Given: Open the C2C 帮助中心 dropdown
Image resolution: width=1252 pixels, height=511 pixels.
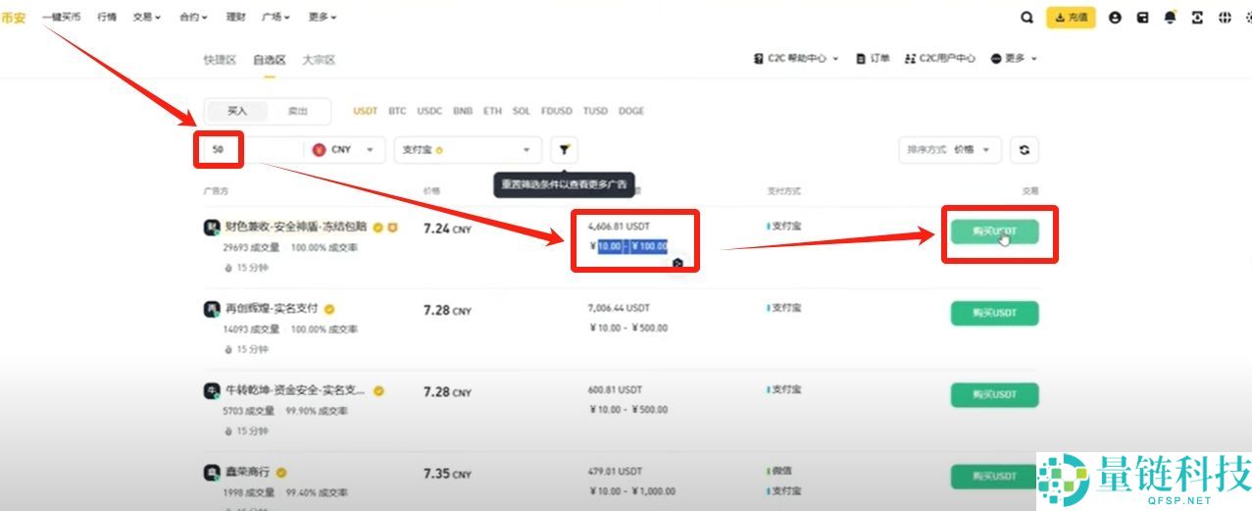Looking at the screenshot, I should point(796,59).
